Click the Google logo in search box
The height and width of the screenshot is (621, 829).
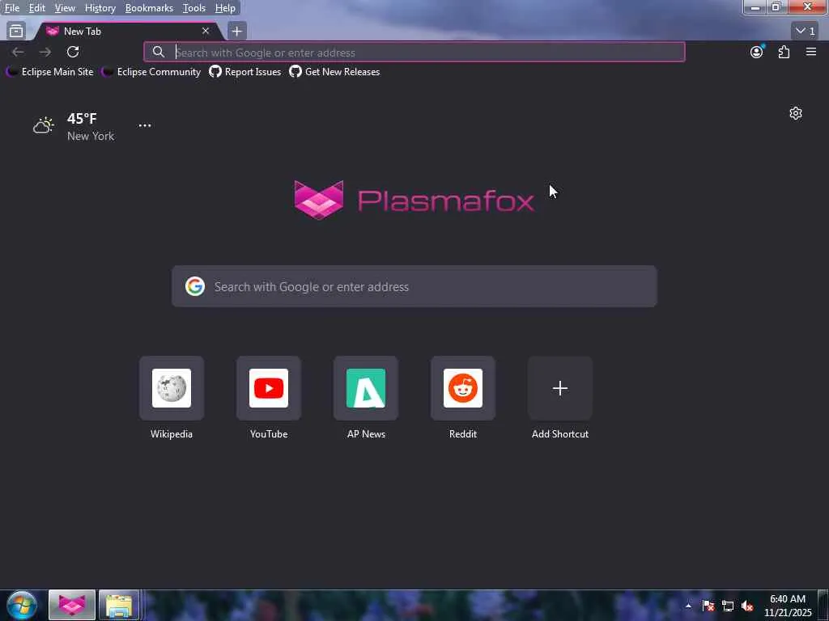194,286
